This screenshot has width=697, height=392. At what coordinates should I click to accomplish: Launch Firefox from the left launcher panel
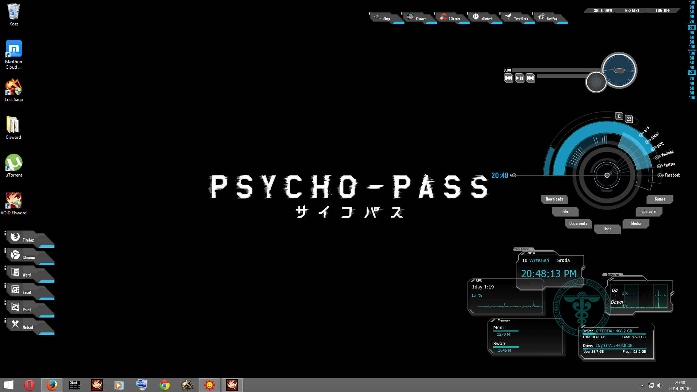[x=30, y=239]
